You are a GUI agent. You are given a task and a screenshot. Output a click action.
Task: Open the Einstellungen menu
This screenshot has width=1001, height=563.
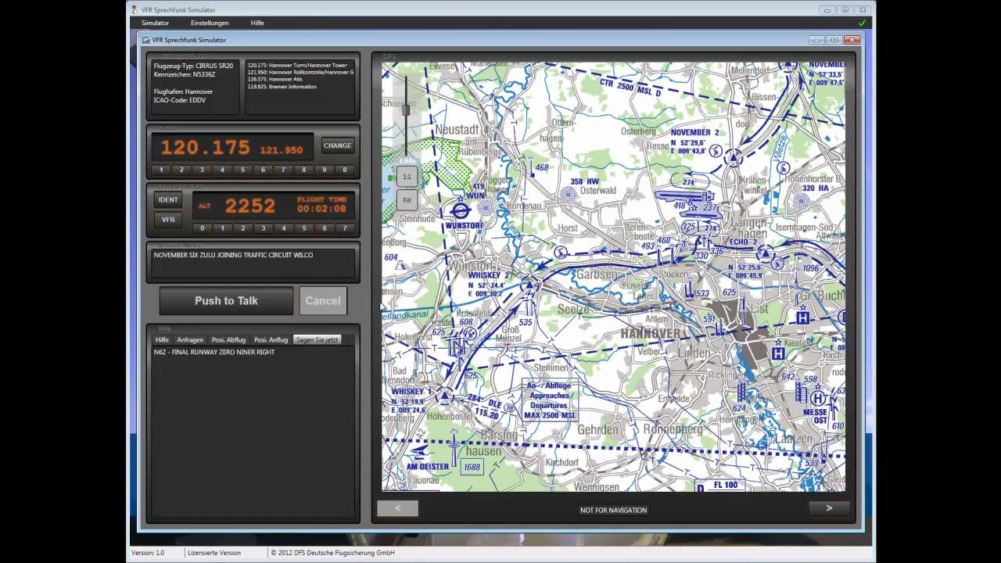[210, 23]
